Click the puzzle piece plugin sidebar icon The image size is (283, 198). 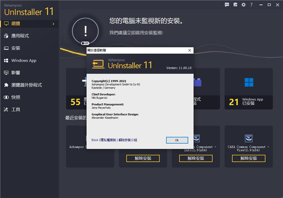(6, 85)
